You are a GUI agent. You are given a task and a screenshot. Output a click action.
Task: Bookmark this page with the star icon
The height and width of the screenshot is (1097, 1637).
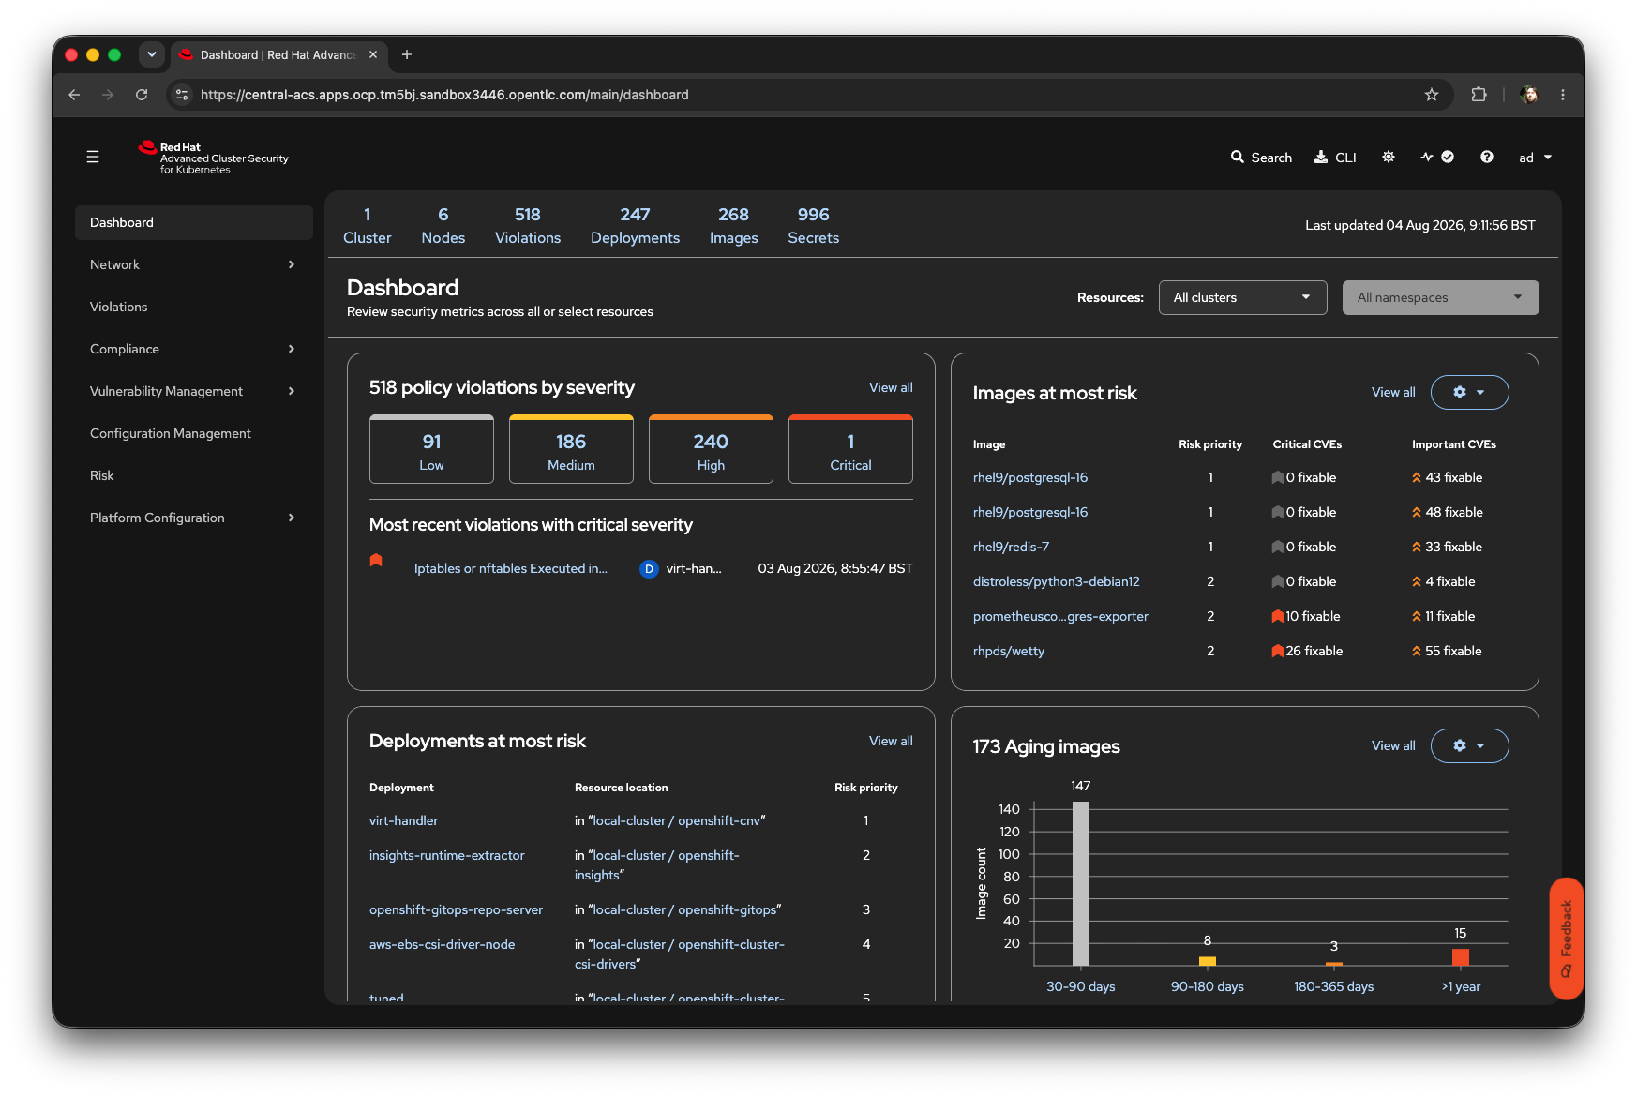[x=1432, y=95]
